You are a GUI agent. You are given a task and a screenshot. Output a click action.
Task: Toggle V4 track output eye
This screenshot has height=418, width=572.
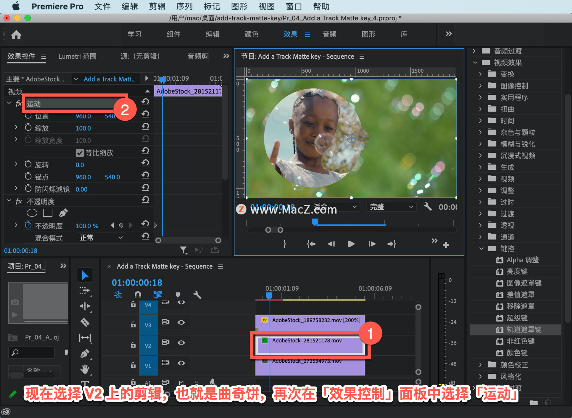181,302
